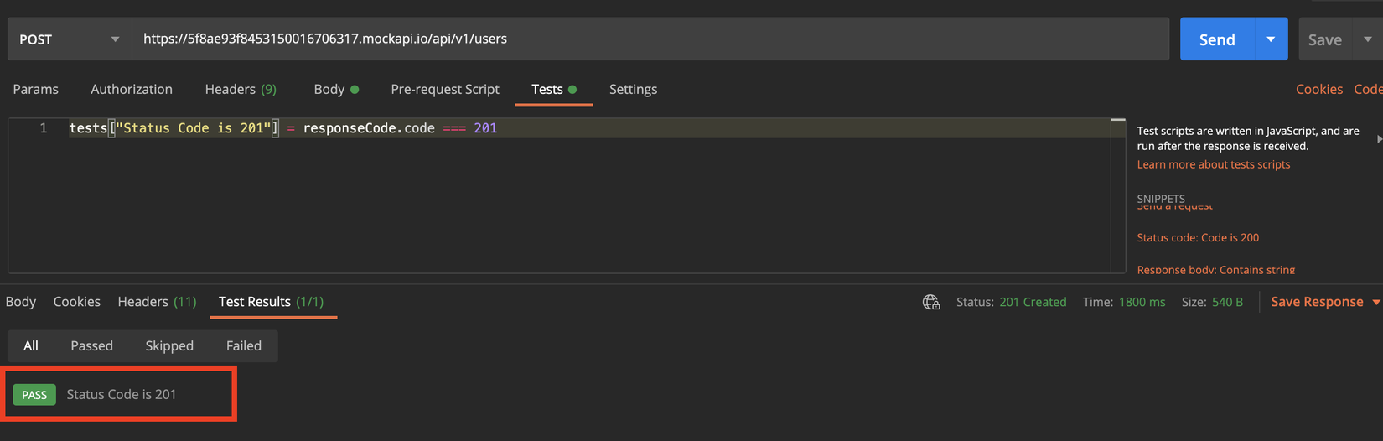The height and width of the screenshot is (441, 1383).
Task: Expand the Send button dropdown arrow
Action: 1271,39
